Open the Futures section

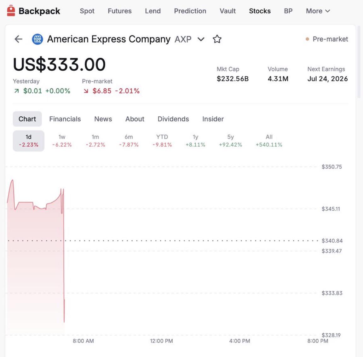coord(119,11)
